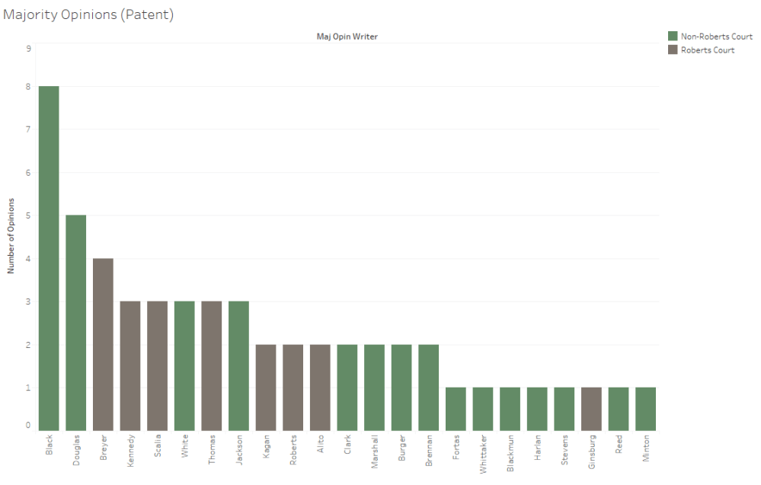
Task: Click the Kennedy bar
Action: [x=130, y=365]
